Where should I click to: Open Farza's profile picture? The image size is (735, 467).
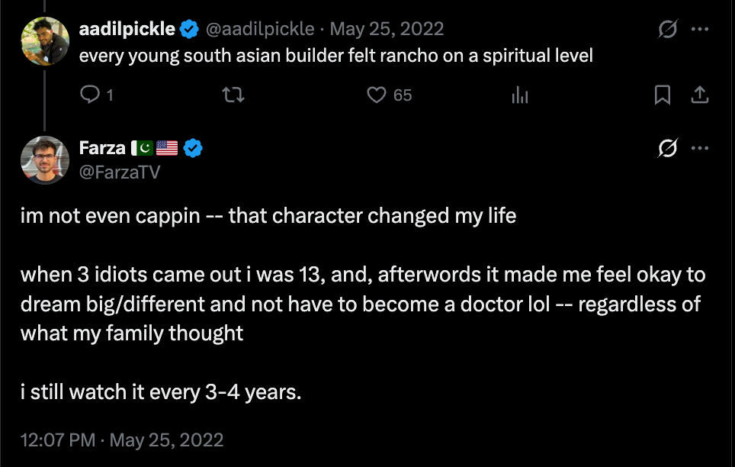click(x=46, y=160)
